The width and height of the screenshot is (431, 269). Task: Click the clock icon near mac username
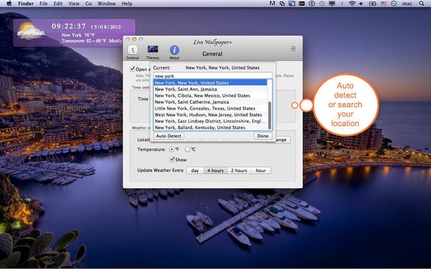click(x=394, y=4)
